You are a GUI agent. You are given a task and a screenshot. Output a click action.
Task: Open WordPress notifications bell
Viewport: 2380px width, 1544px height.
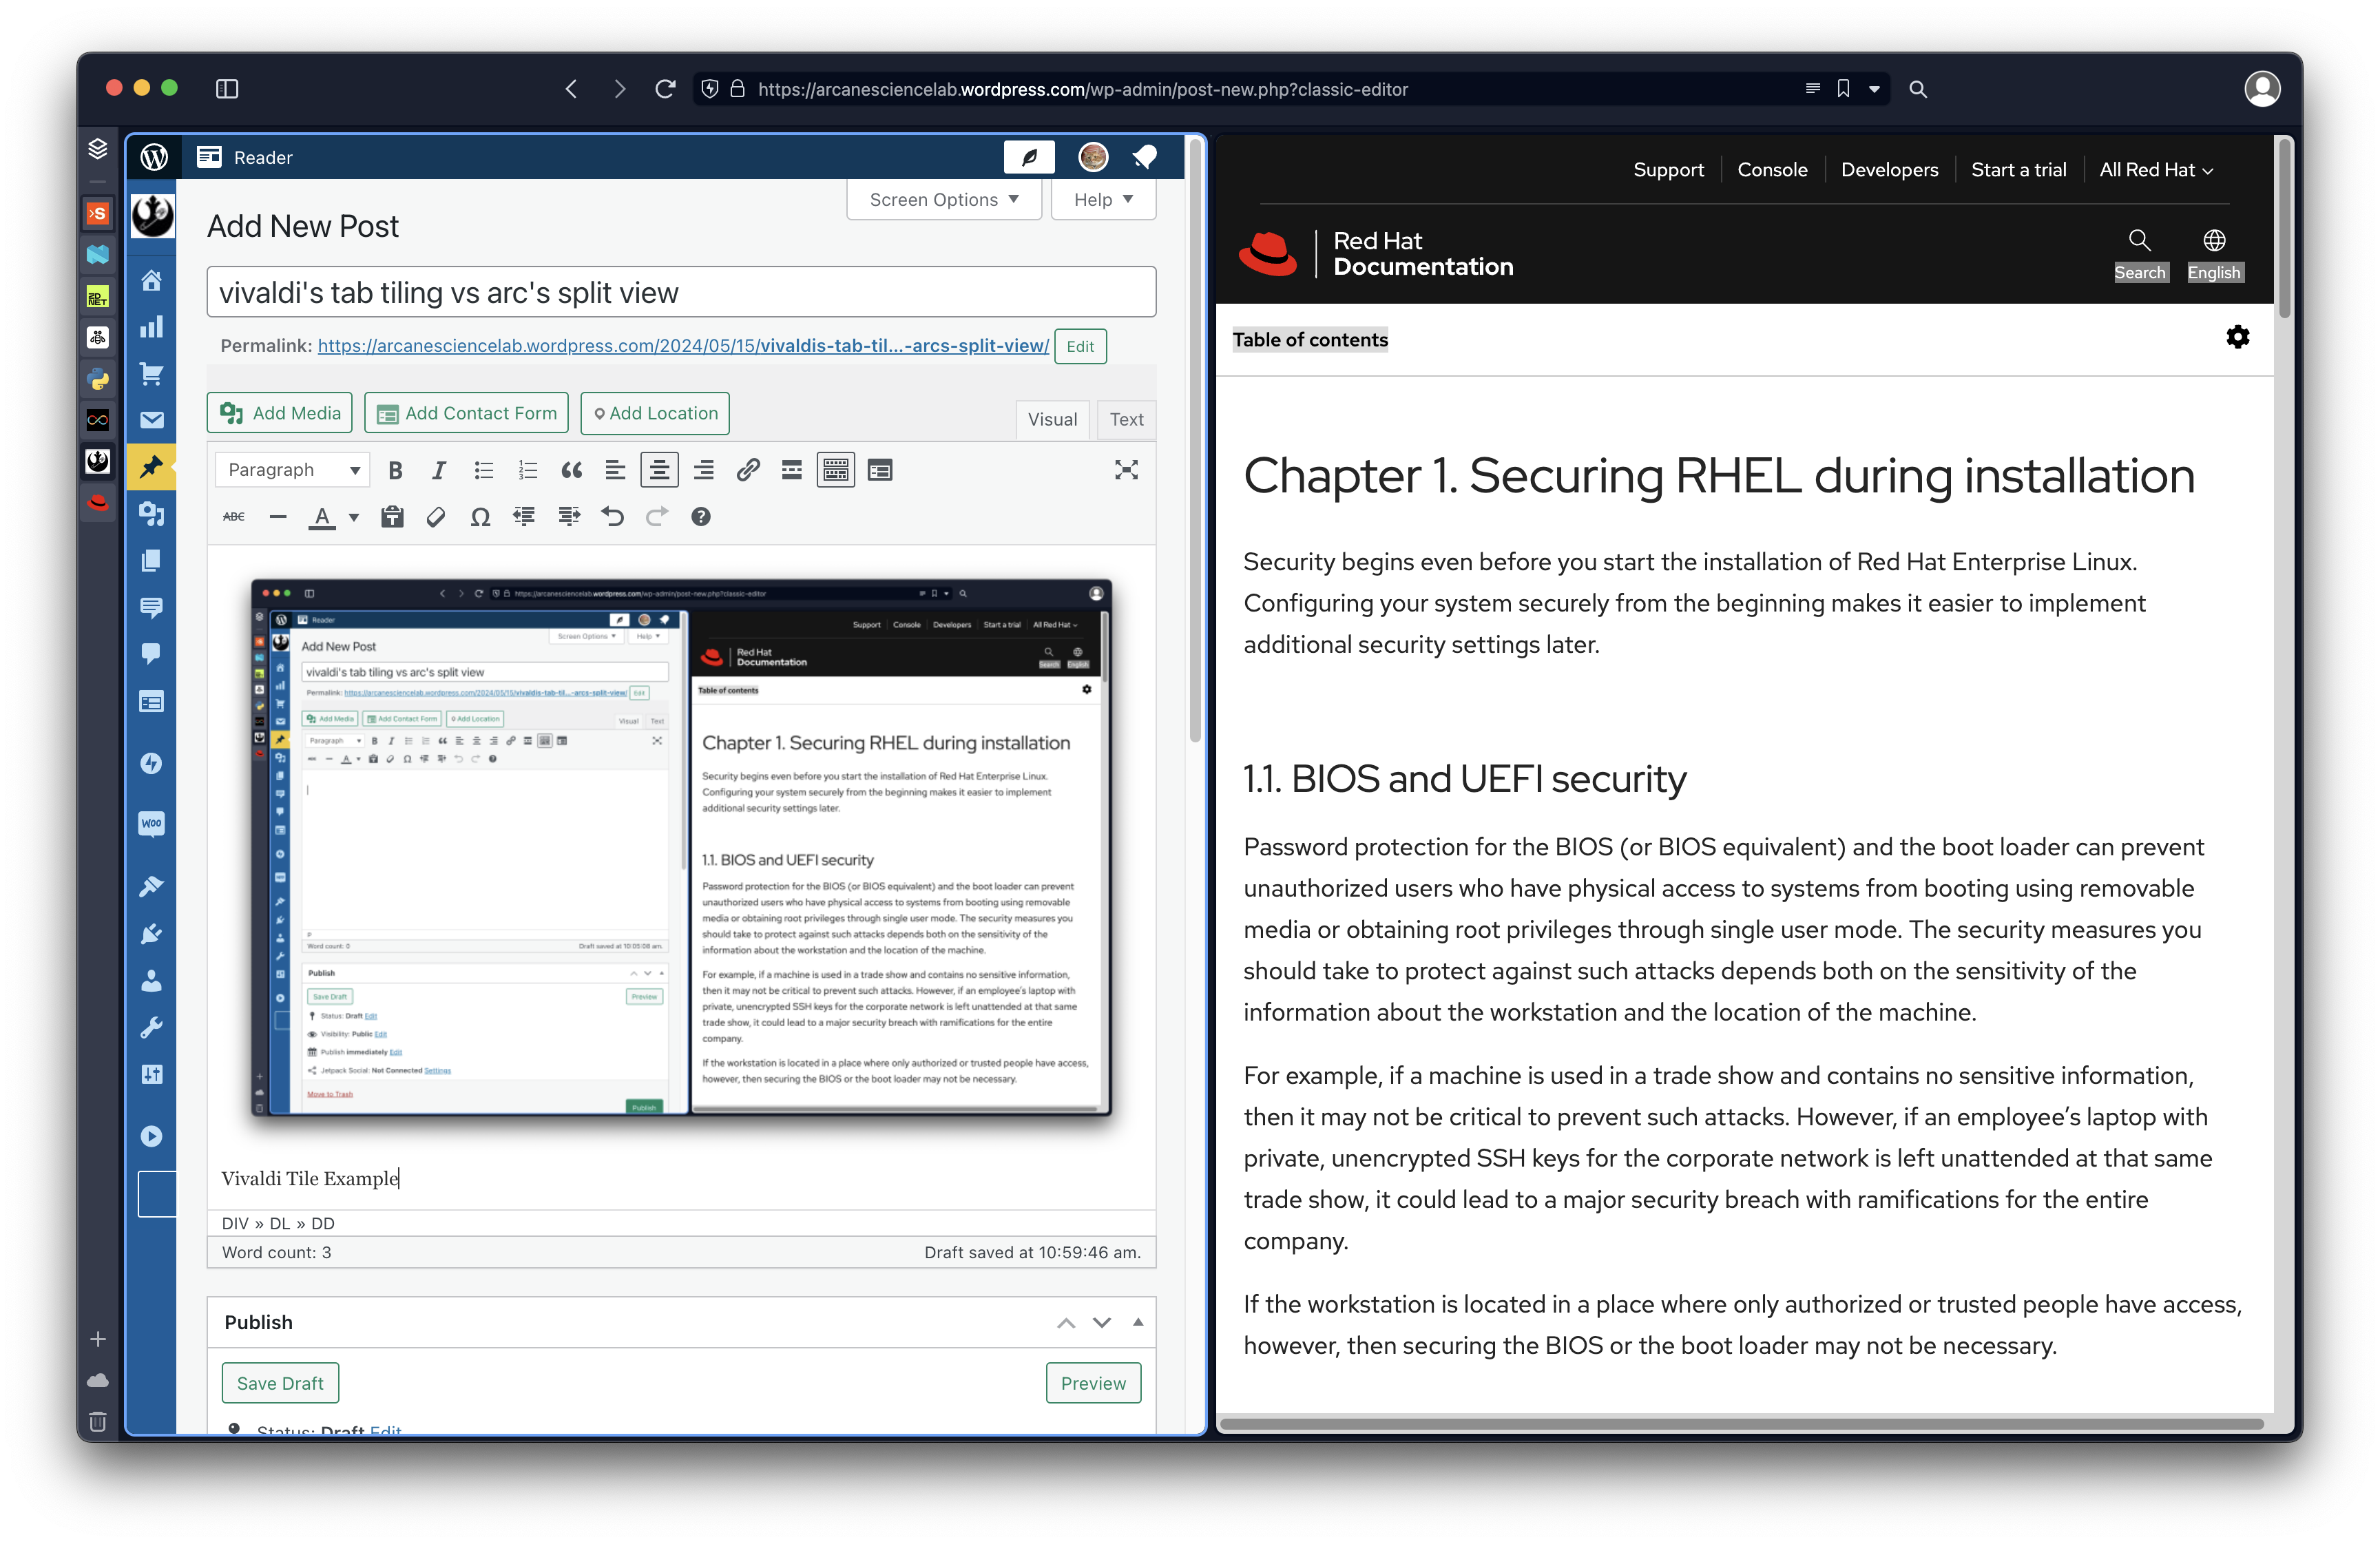pos(1145,157)
